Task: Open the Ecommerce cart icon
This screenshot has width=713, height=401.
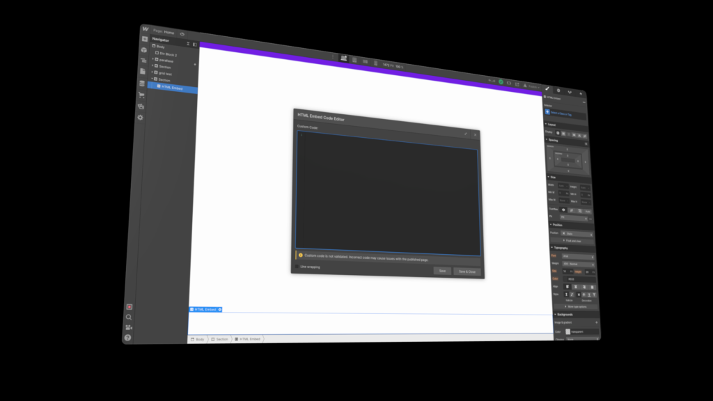Action: pos(141,95)
